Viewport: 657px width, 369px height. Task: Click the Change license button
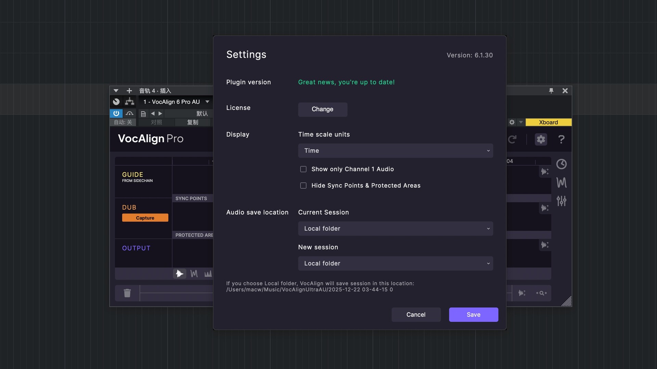[322, 109]
